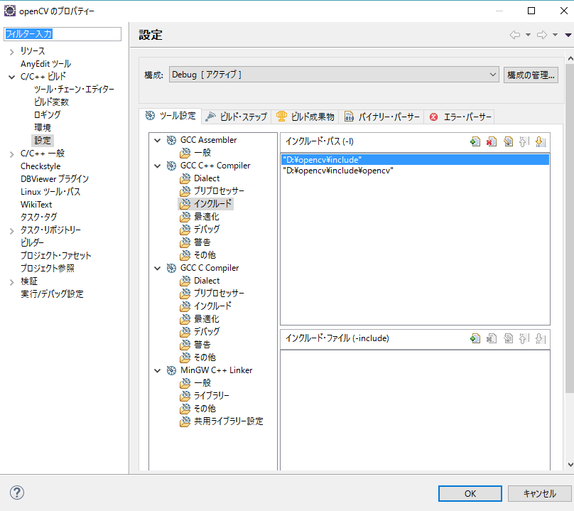Collapse the GCC C Compiler node
Viewport: 574px width, 511px height.
coord(158,268)
